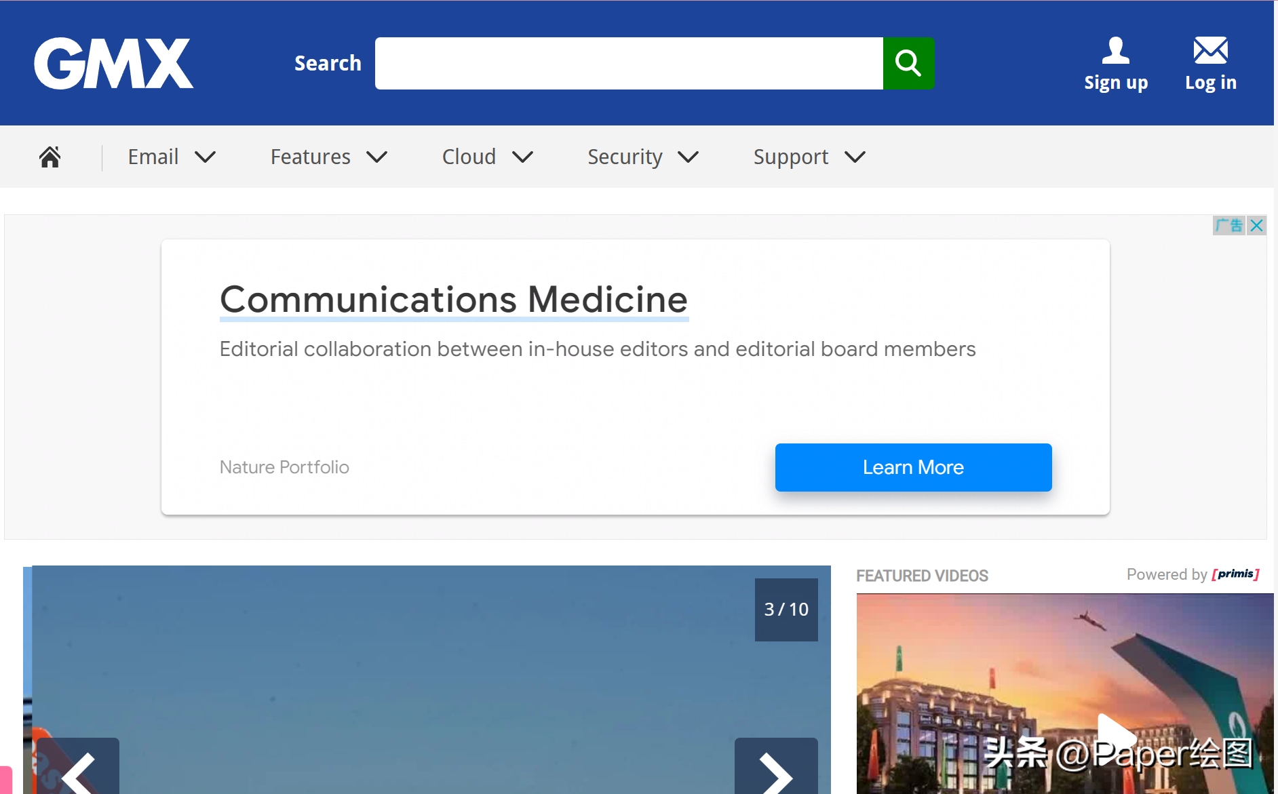Advance to next gallery slide
The width and height of the screenshot is (1278, 794).
click(775, 770)
